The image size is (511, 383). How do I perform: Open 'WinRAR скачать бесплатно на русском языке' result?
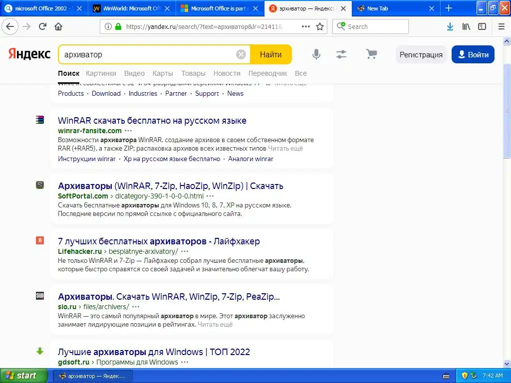point(152,121)
